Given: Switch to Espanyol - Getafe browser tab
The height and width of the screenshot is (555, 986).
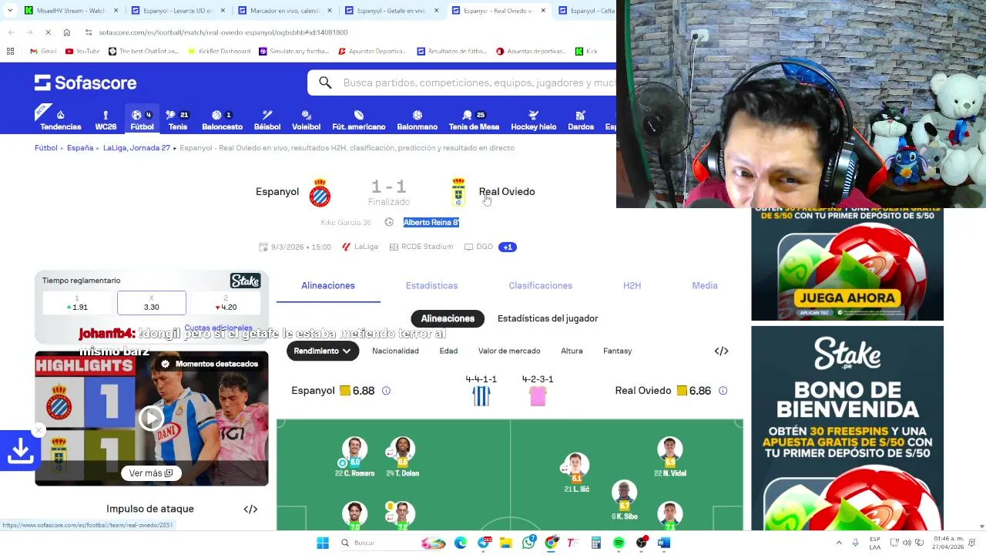Looking at the screenshot, I should pos(390,11).
